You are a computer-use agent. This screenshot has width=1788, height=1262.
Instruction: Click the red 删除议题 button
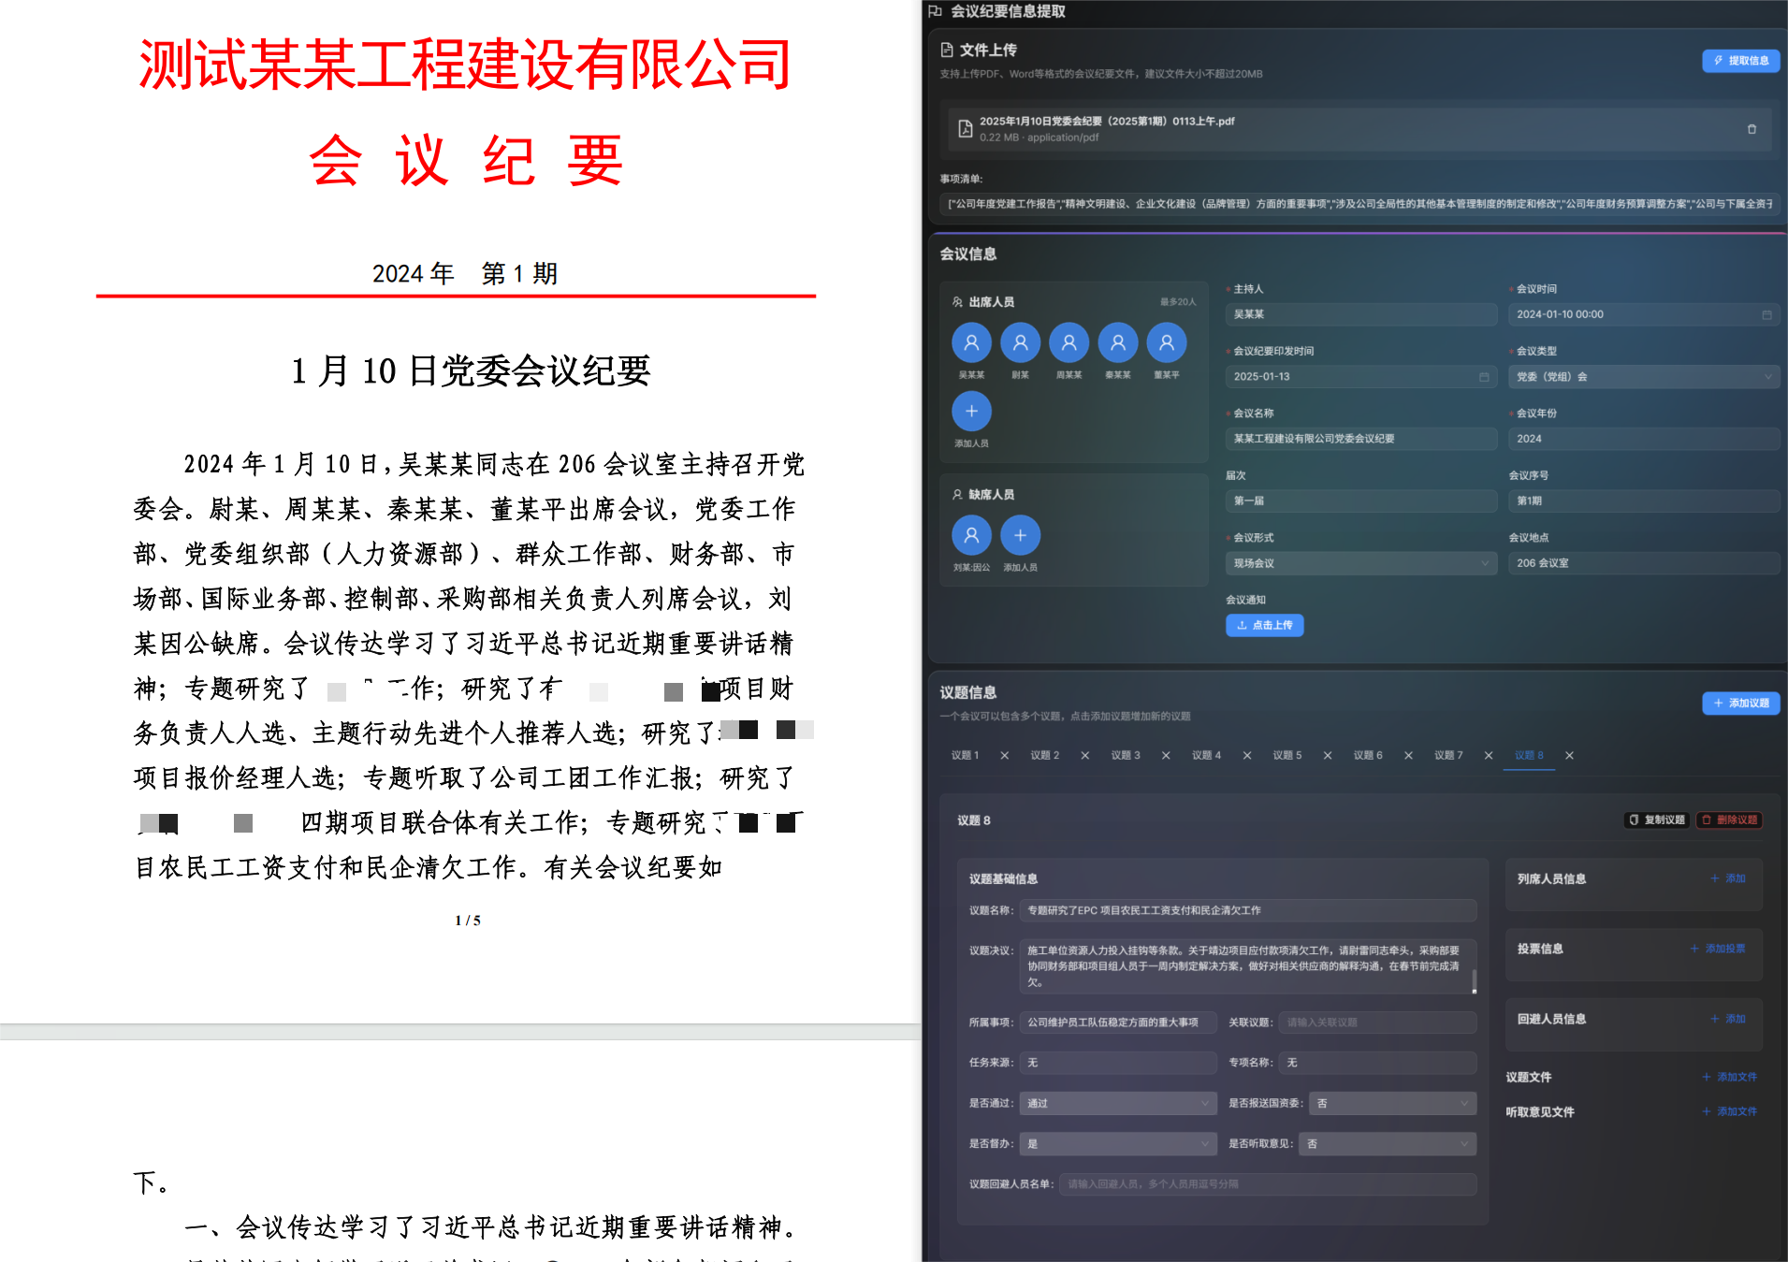click(1729, 820)
